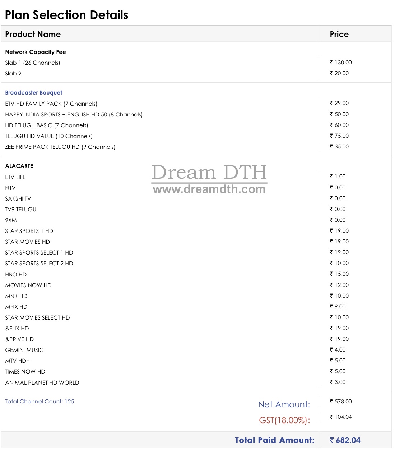
Task: Click the ₹ 20.00 Slab 2 price
Action: (x=339, y=73)
